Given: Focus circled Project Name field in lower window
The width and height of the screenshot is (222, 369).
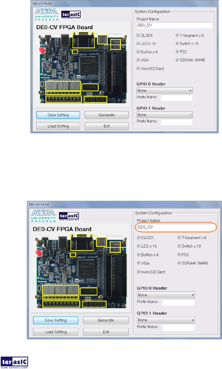Looking at the screenshot, I should (x=176, y=227).
